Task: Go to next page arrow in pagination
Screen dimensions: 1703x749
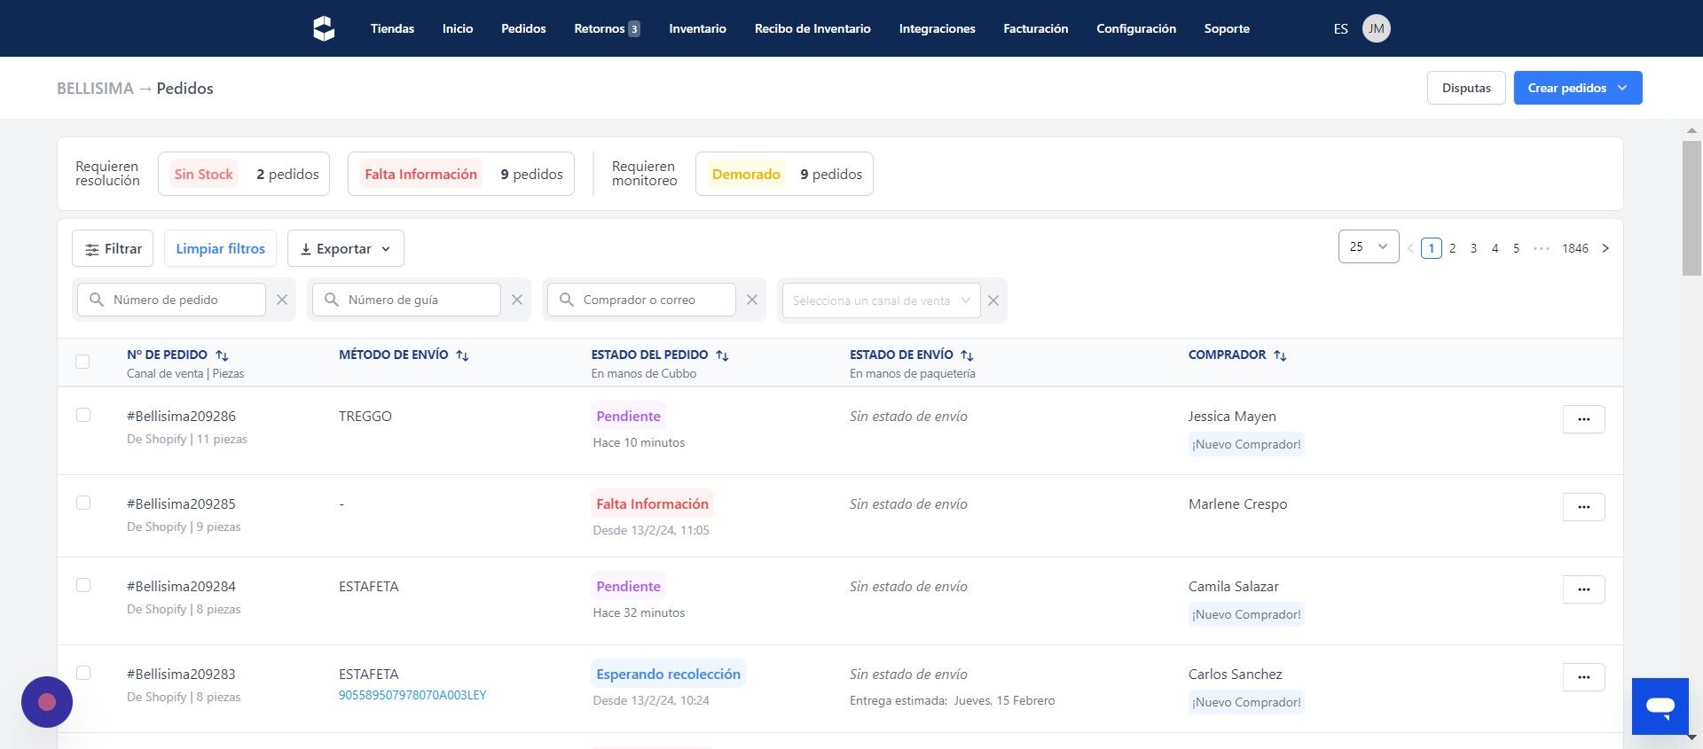Action: (1605, 248)
